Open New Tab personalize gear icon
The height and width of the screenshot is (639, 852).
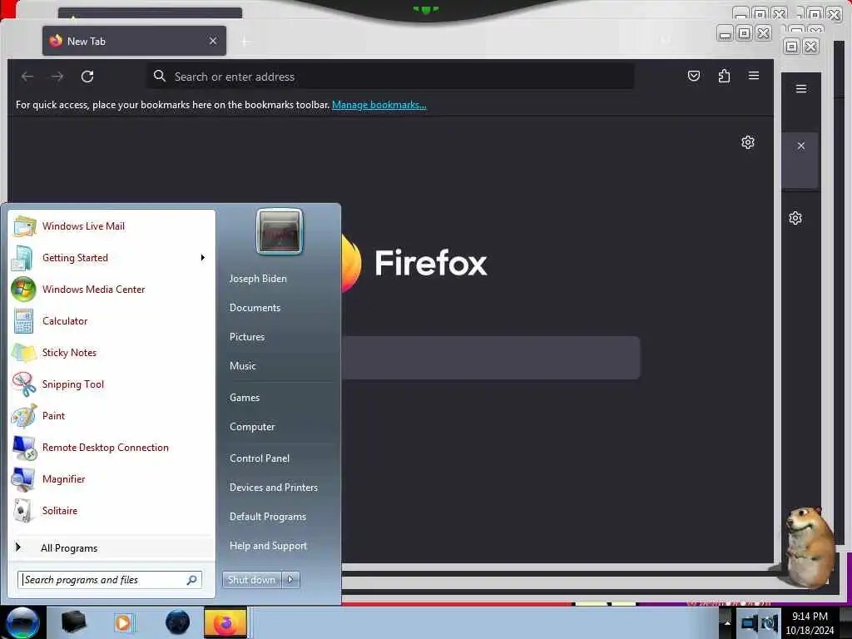(x=748, y=142)
